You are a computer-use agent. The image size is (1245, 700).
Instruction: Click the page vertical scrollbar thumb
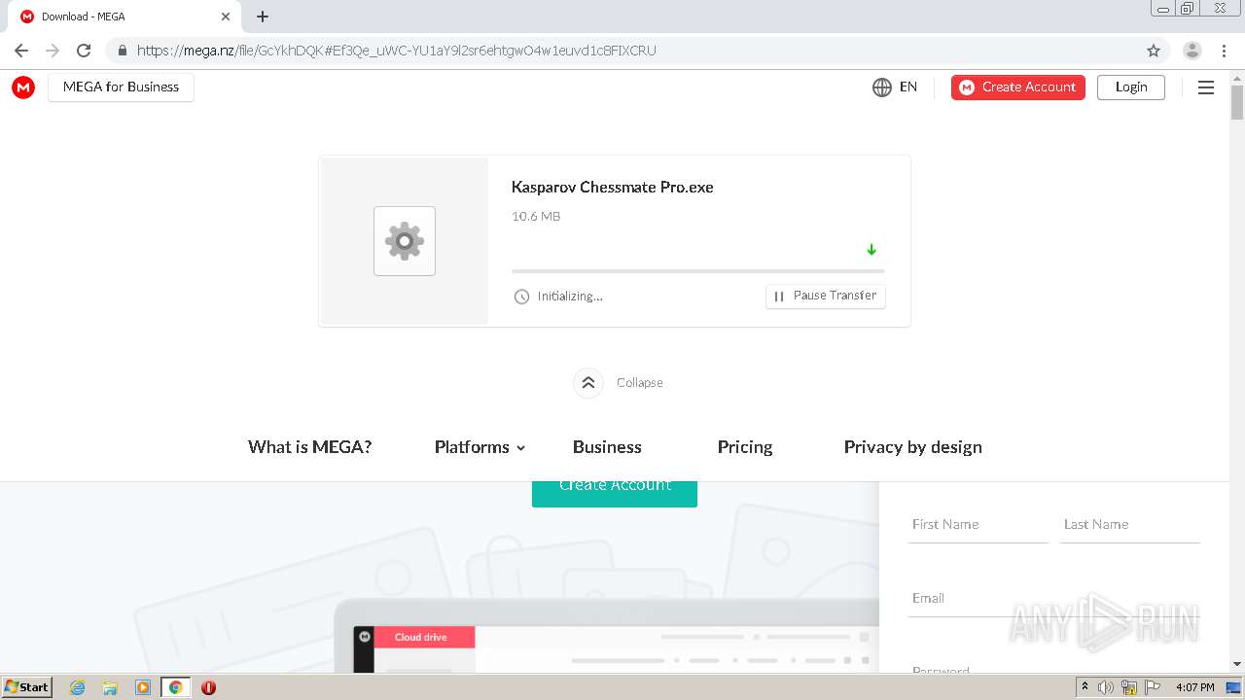tap(1237, 102)
